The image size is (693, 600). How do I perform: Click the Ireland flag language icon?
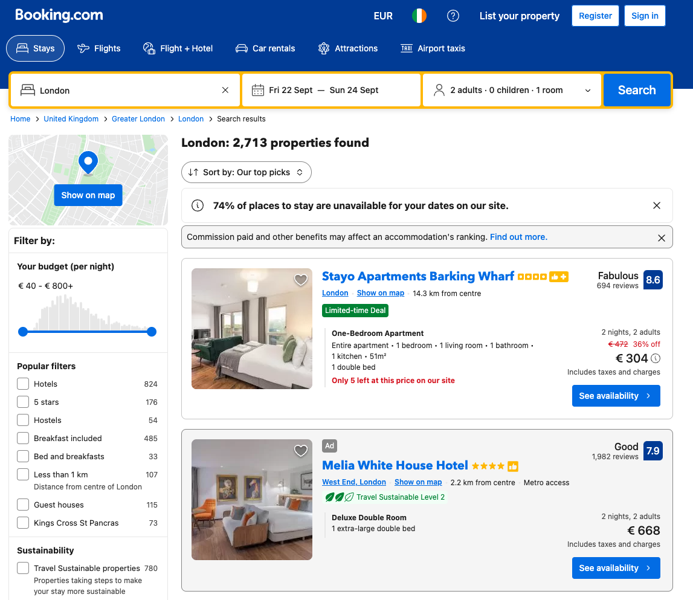[419, 16]
